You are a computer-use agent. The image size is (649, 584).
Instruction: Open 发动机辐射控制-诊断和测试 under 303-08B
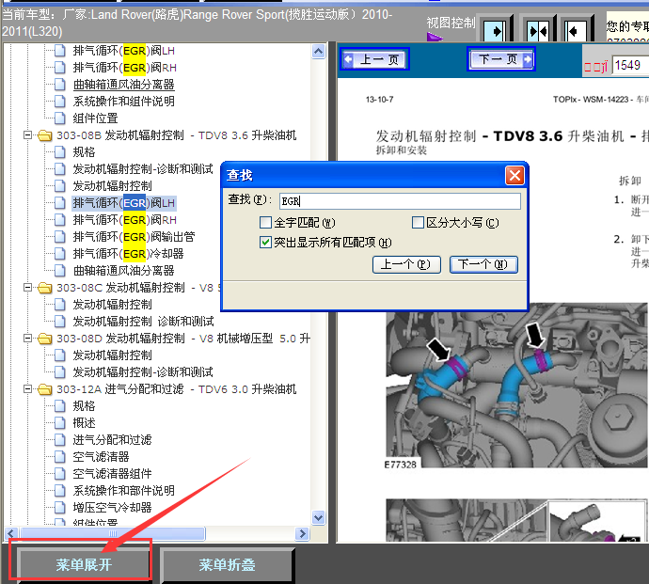coord(143,169)
